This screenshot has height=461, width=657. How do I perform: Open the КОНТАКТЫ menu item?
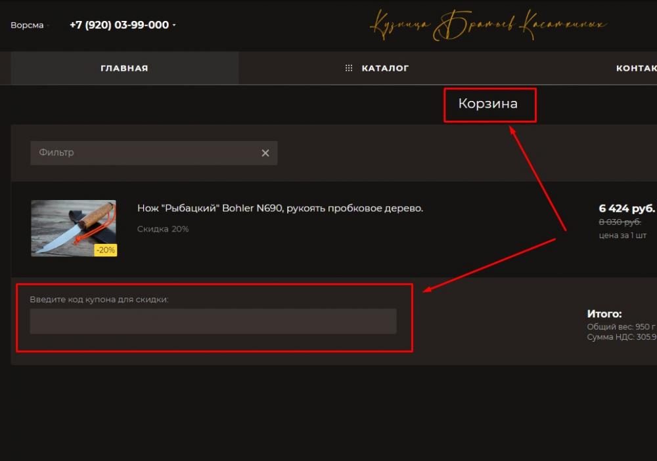(636, 68)
